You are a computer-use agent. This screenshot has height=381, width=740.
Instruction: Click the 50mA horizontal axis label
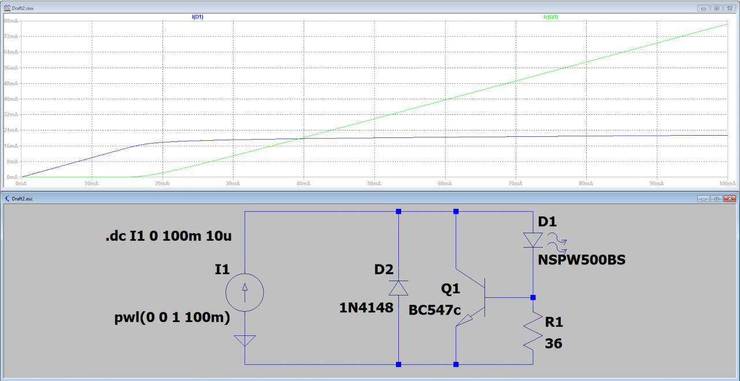374,183
